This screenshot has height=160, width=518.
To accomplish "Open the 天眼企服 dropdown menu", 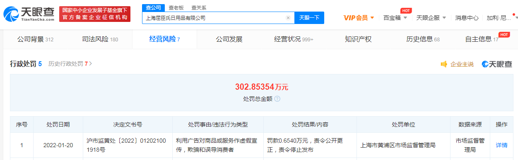I will [431, 18].
